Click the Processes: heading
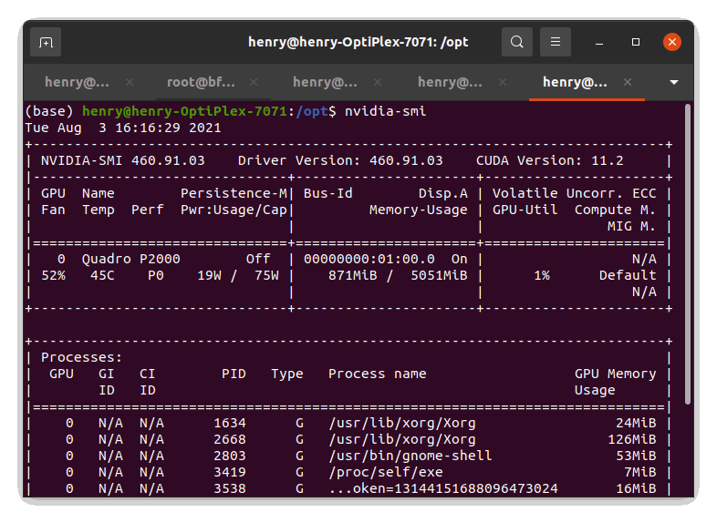This screenshot has height=523, width=717. tap(82, 358)
